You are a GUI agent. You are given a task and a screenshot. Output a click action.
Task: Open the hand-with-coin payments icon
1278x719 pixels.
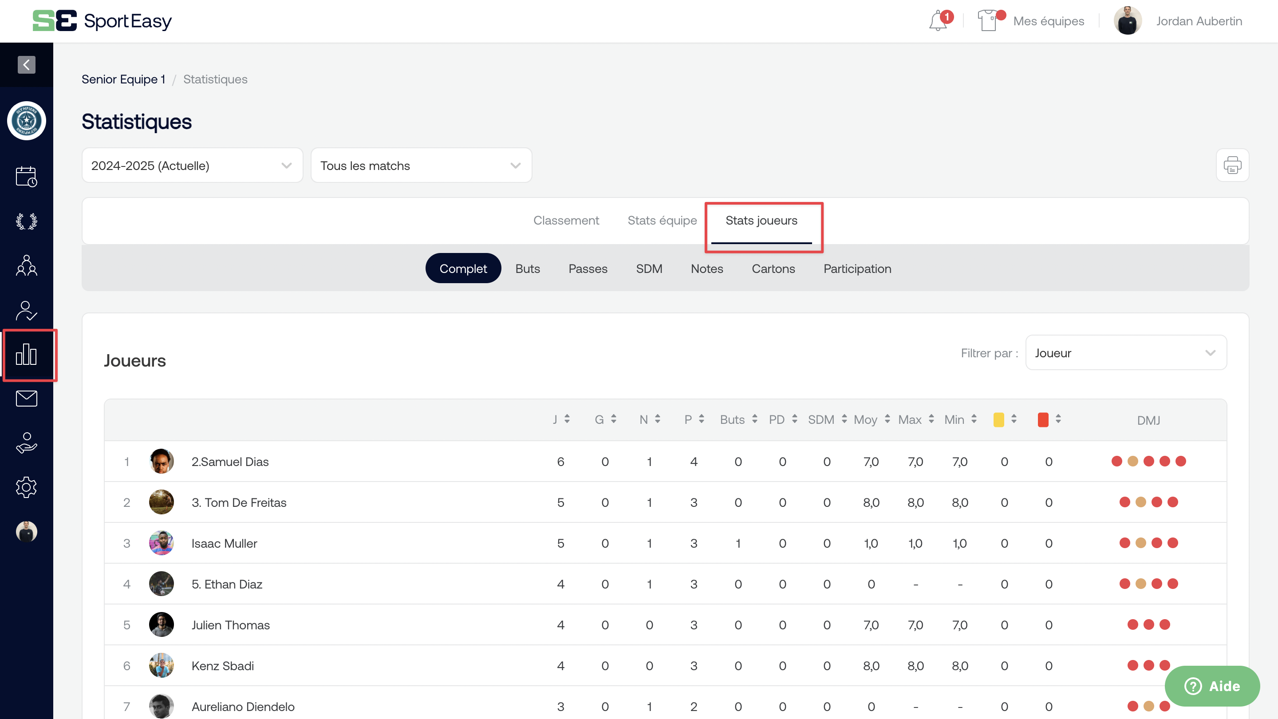[x=26, y=443]
